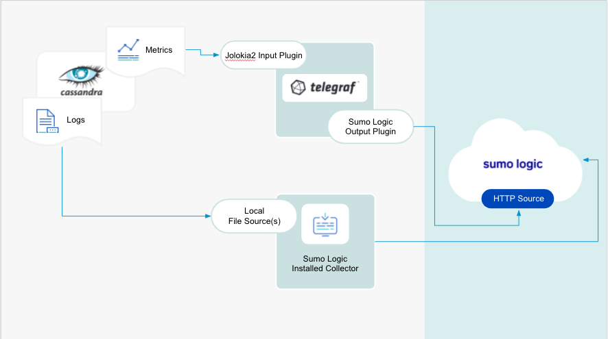
Task: Click the Logs document icon
Action: click(47, 121)
